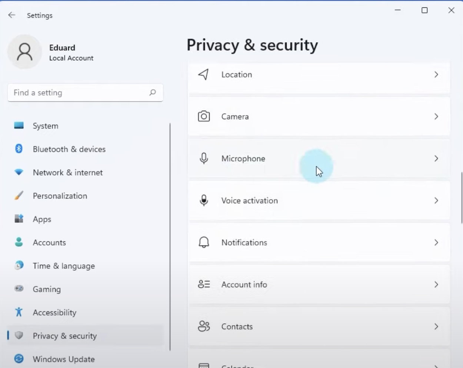The image size is (463, 368).
Task: Click the Apps icon in sidebar
Action: pos(19,219)
